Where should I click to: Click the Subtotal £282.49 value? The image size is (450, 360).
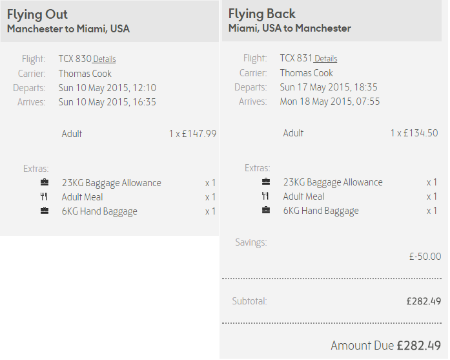click(x=424, y=301)
